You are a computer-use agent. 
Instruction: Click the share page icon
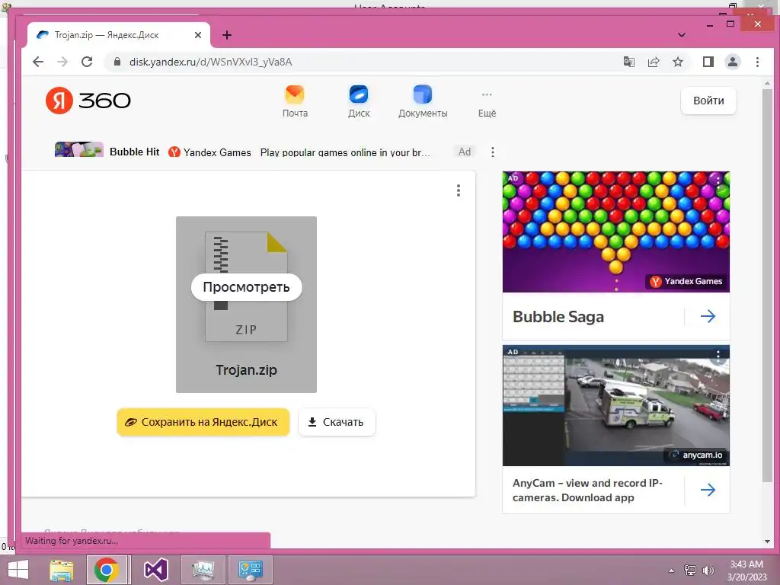[x=653, y=62]
